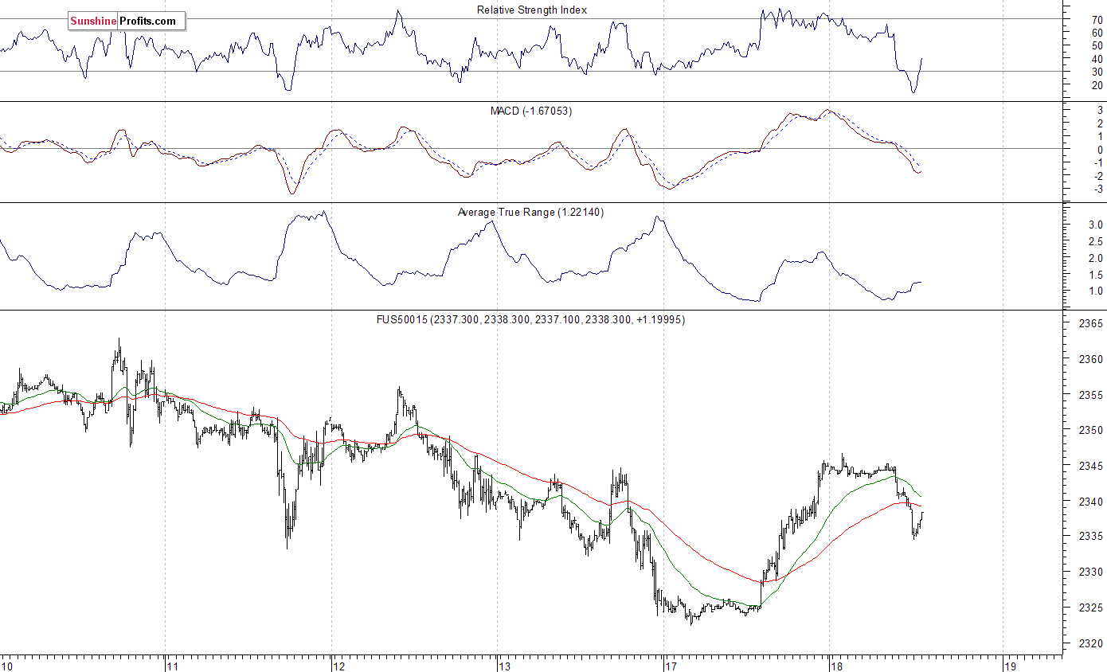Image resolution: width=1107 pixels, height=672 pixels.
Task: Click Average True Range scale value 1.5
Action: (x=1095, y=275)
